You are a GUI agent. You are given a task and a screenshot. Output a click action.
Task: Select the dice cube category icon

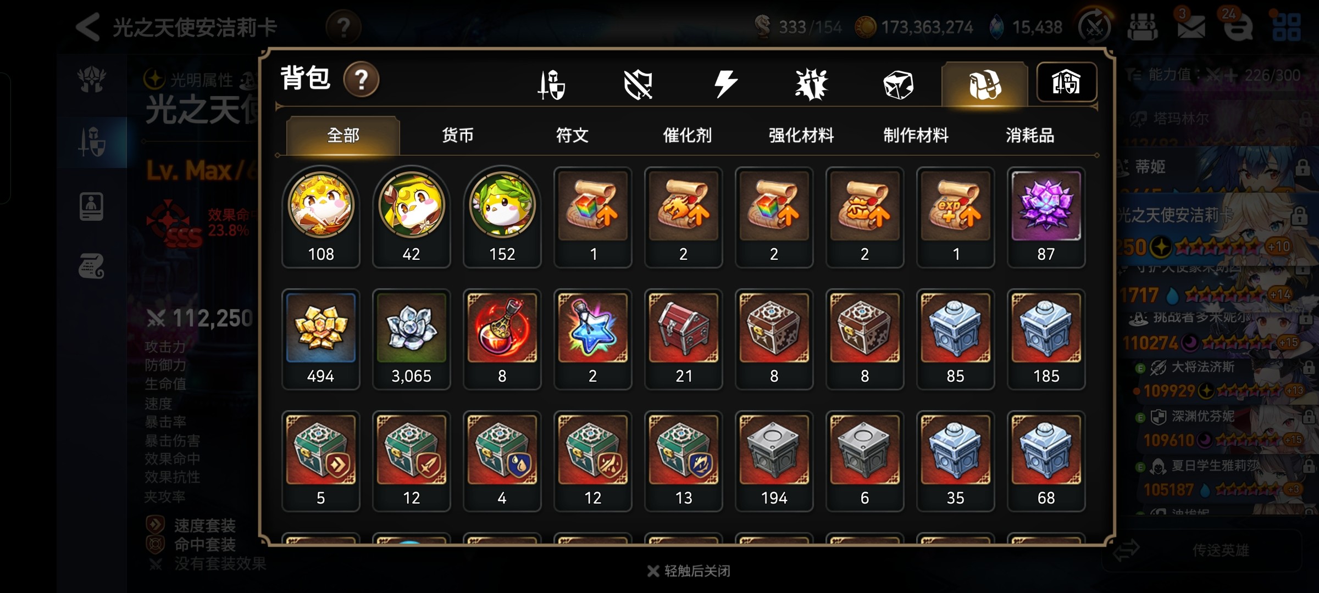898,85
